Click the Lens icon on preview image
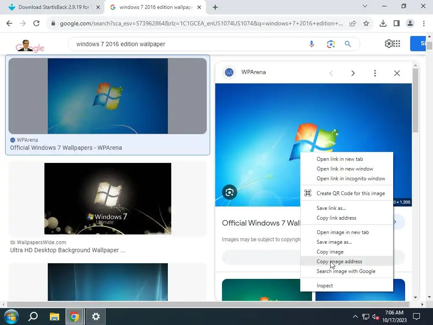The width and height of the screenshot is (433, 325). [230, 192]
